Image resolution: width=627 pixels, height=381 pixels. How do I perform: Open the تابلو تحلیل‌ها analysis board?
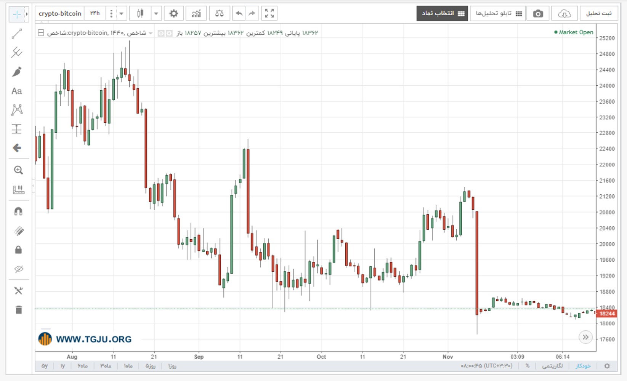[x=498, y=14]
